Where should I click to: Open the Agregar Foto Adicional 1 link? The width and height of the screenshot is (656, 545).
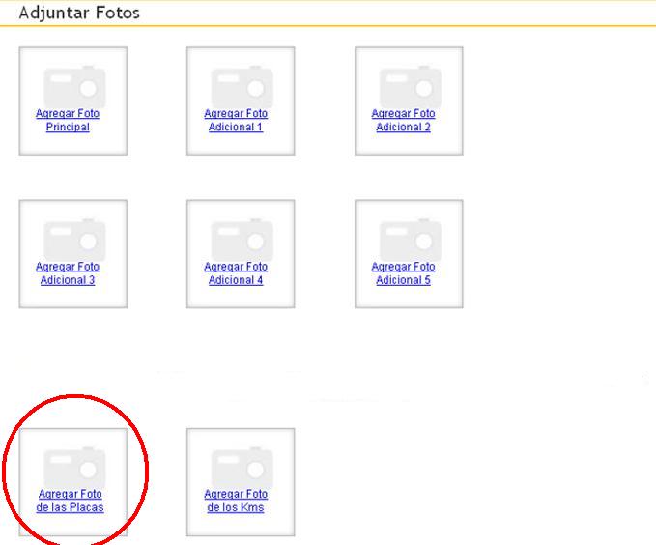[x=236, y=120]
